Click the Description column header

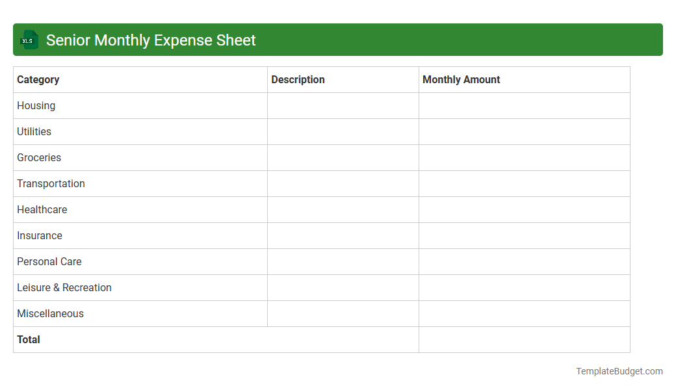coord(298,79)
